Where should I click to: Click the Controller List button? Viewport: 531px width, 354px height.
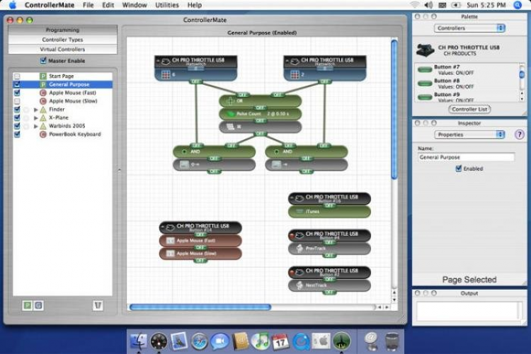(x=469, y=109)
